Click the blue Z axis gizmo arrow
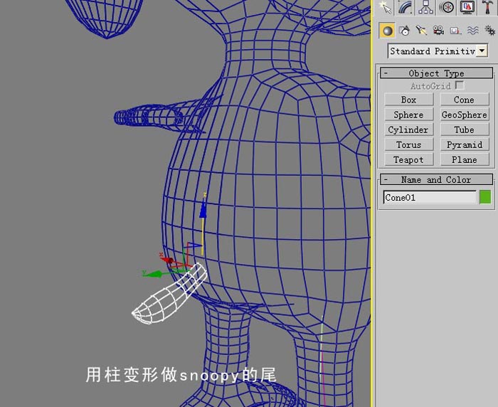498x407 pixels. pyautogui.click(x=203, y=210)
